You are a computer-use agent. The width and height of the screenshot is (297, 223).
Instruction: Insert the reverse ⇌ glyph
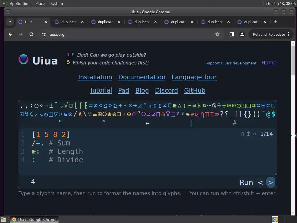click(x=194, y=106)
